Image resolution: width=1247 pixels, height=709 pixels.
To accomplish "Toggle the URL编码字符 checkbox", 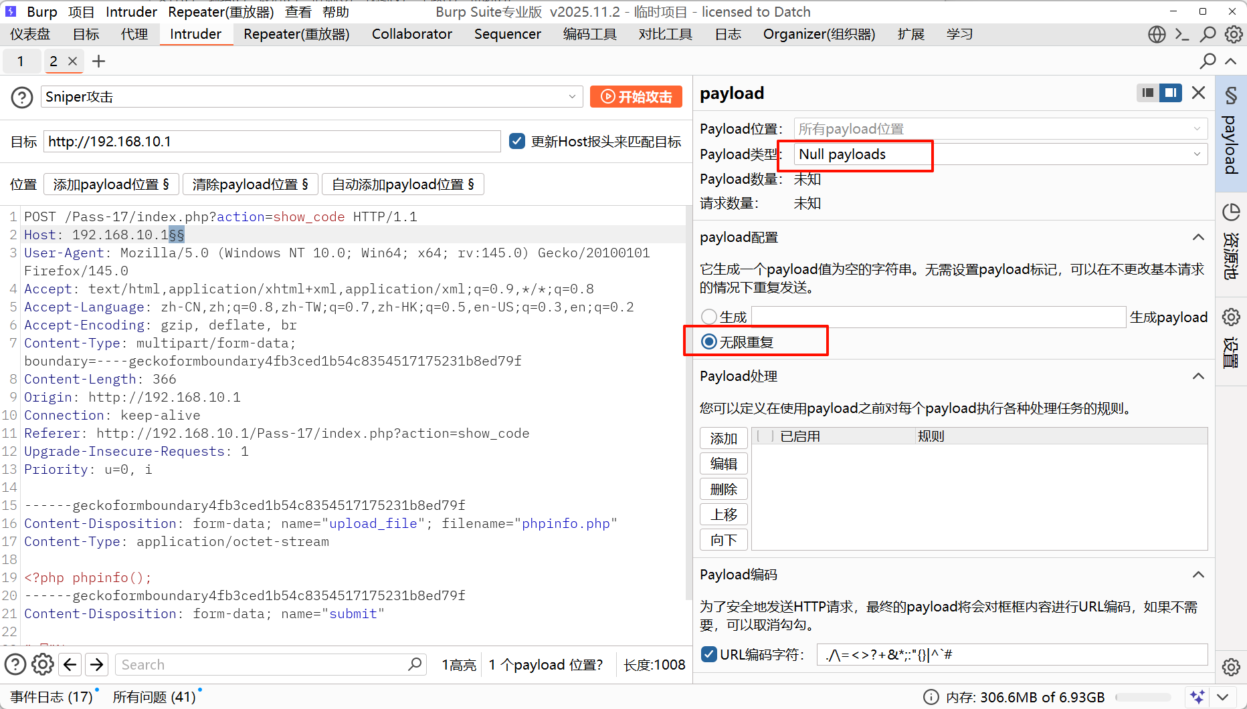I will 709,654.
